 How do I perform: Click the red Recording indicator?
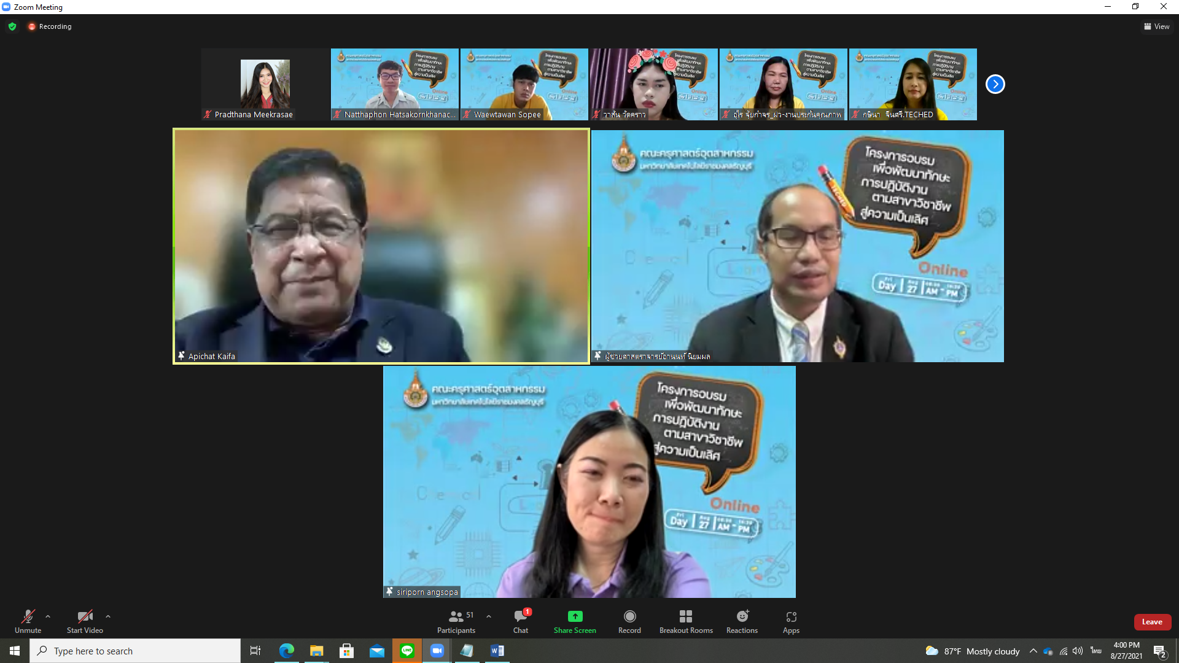50,26
